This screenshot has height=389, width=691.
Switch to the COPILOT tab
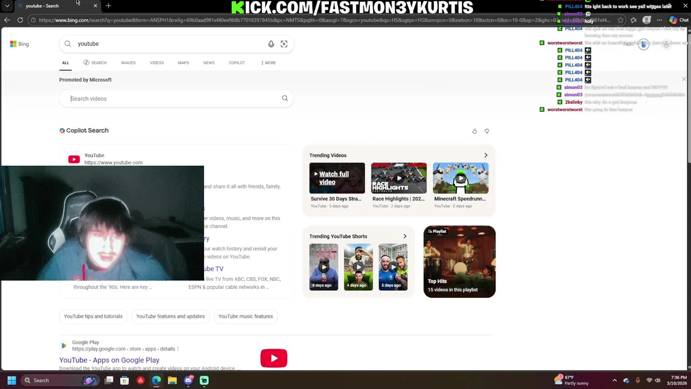pos(236,63)
